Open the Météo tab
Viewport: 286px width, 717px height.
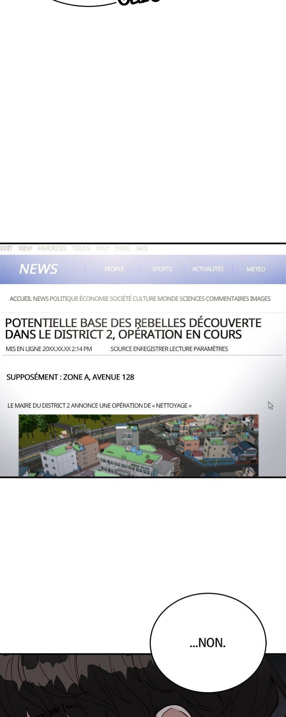(x=256, y=269)
